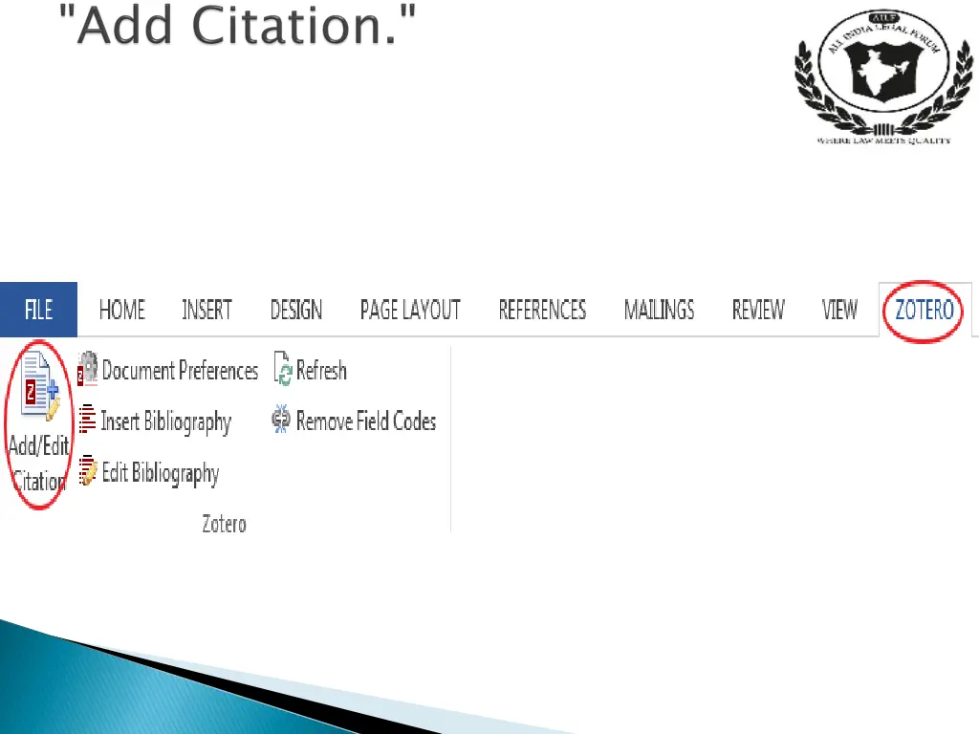Click the "Add Citation." slide title
The height and width of the screenshot is (734, 979).
pyautogui.click(x=237, y=25)
